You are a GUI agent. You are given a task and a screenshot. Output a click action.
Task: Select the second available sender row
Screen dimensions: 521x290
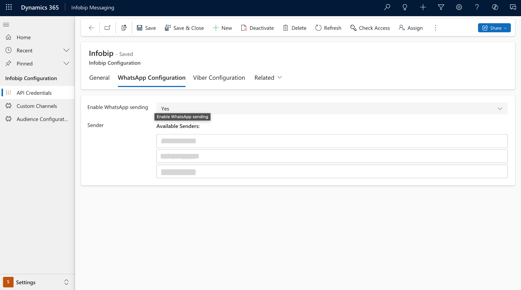(x=332, y=156)
